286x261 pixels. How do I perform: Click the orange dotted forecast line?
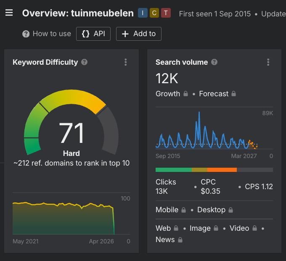(253, 144)
